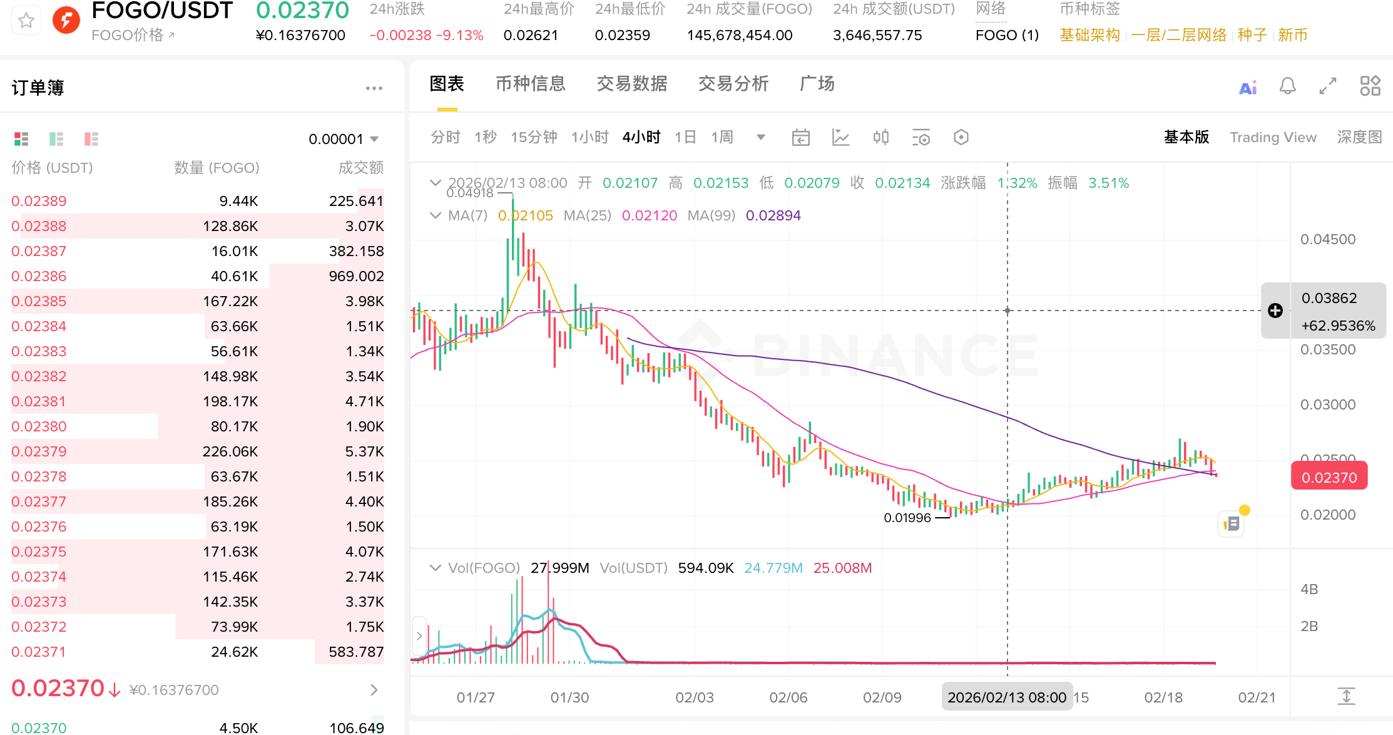Switch to the 币种信息 tab
Image resolution: width=1393 pixels, height=735 pixels.
pyautogui.click(x=530, y=83)
